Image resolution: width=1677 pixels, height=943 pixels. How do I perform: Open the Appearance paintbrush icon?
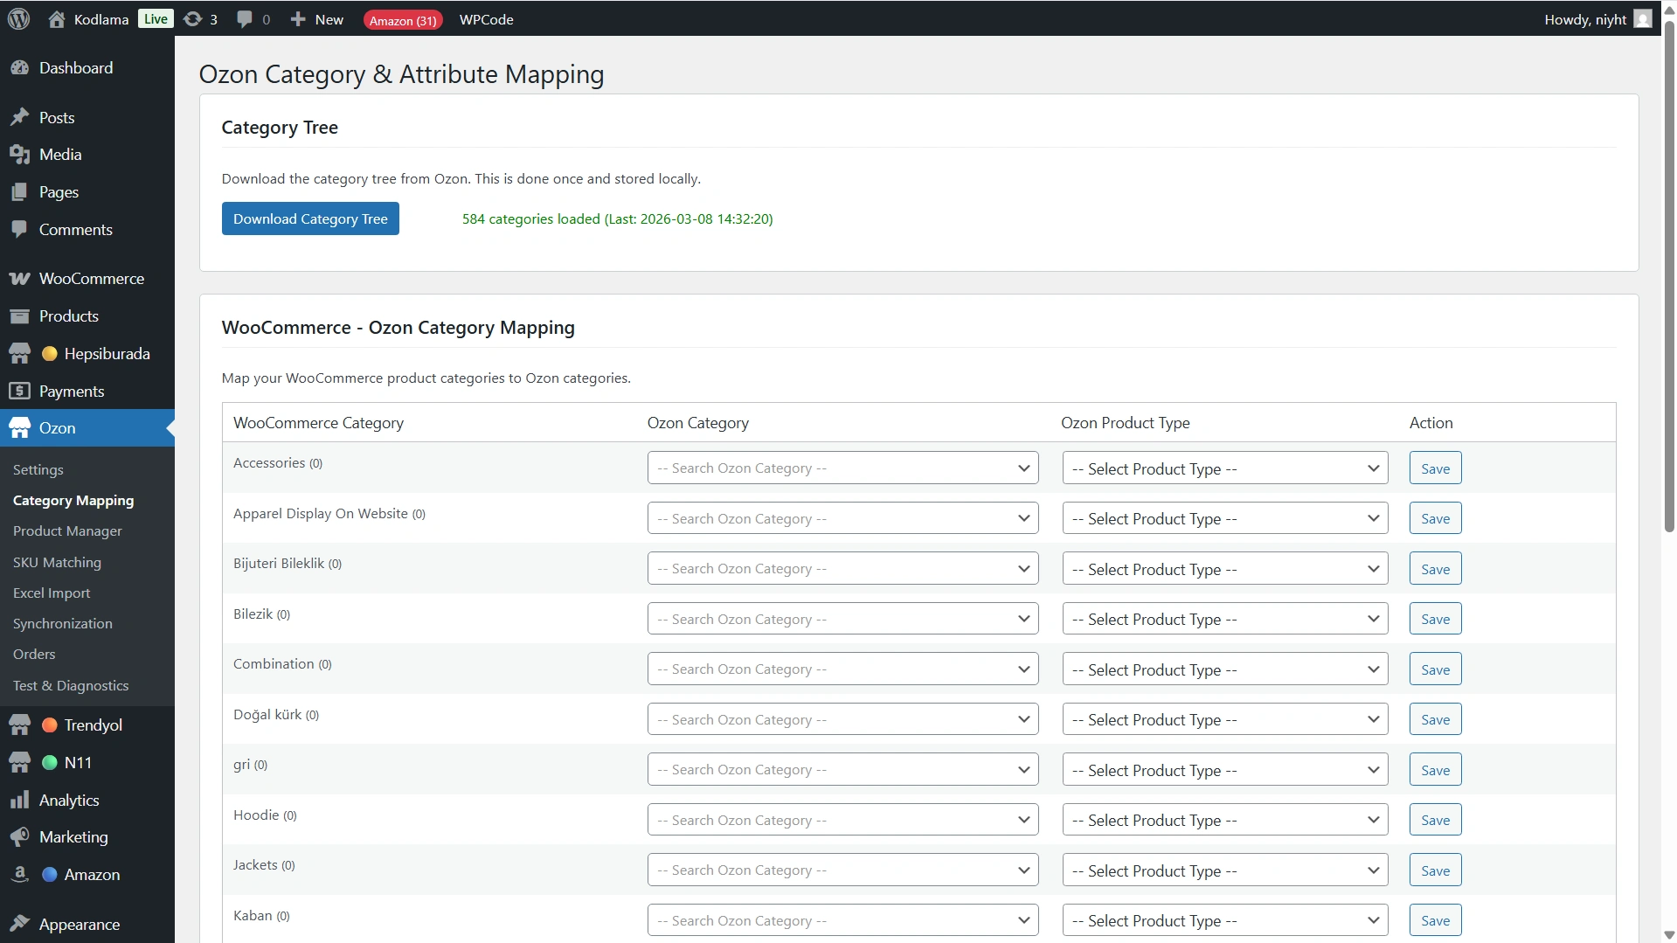(x=19, y=924)
